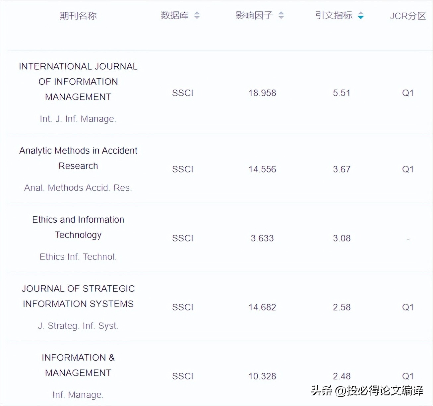
Task: Click the upward sort triangle for 影响因子
Action: pos(281,14)
